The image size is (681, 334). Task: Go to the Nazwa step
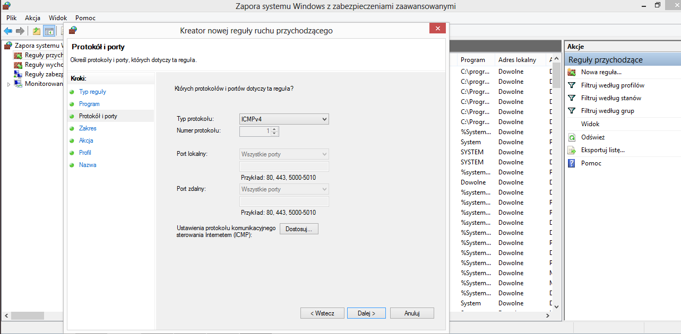(x=88, y=165)
